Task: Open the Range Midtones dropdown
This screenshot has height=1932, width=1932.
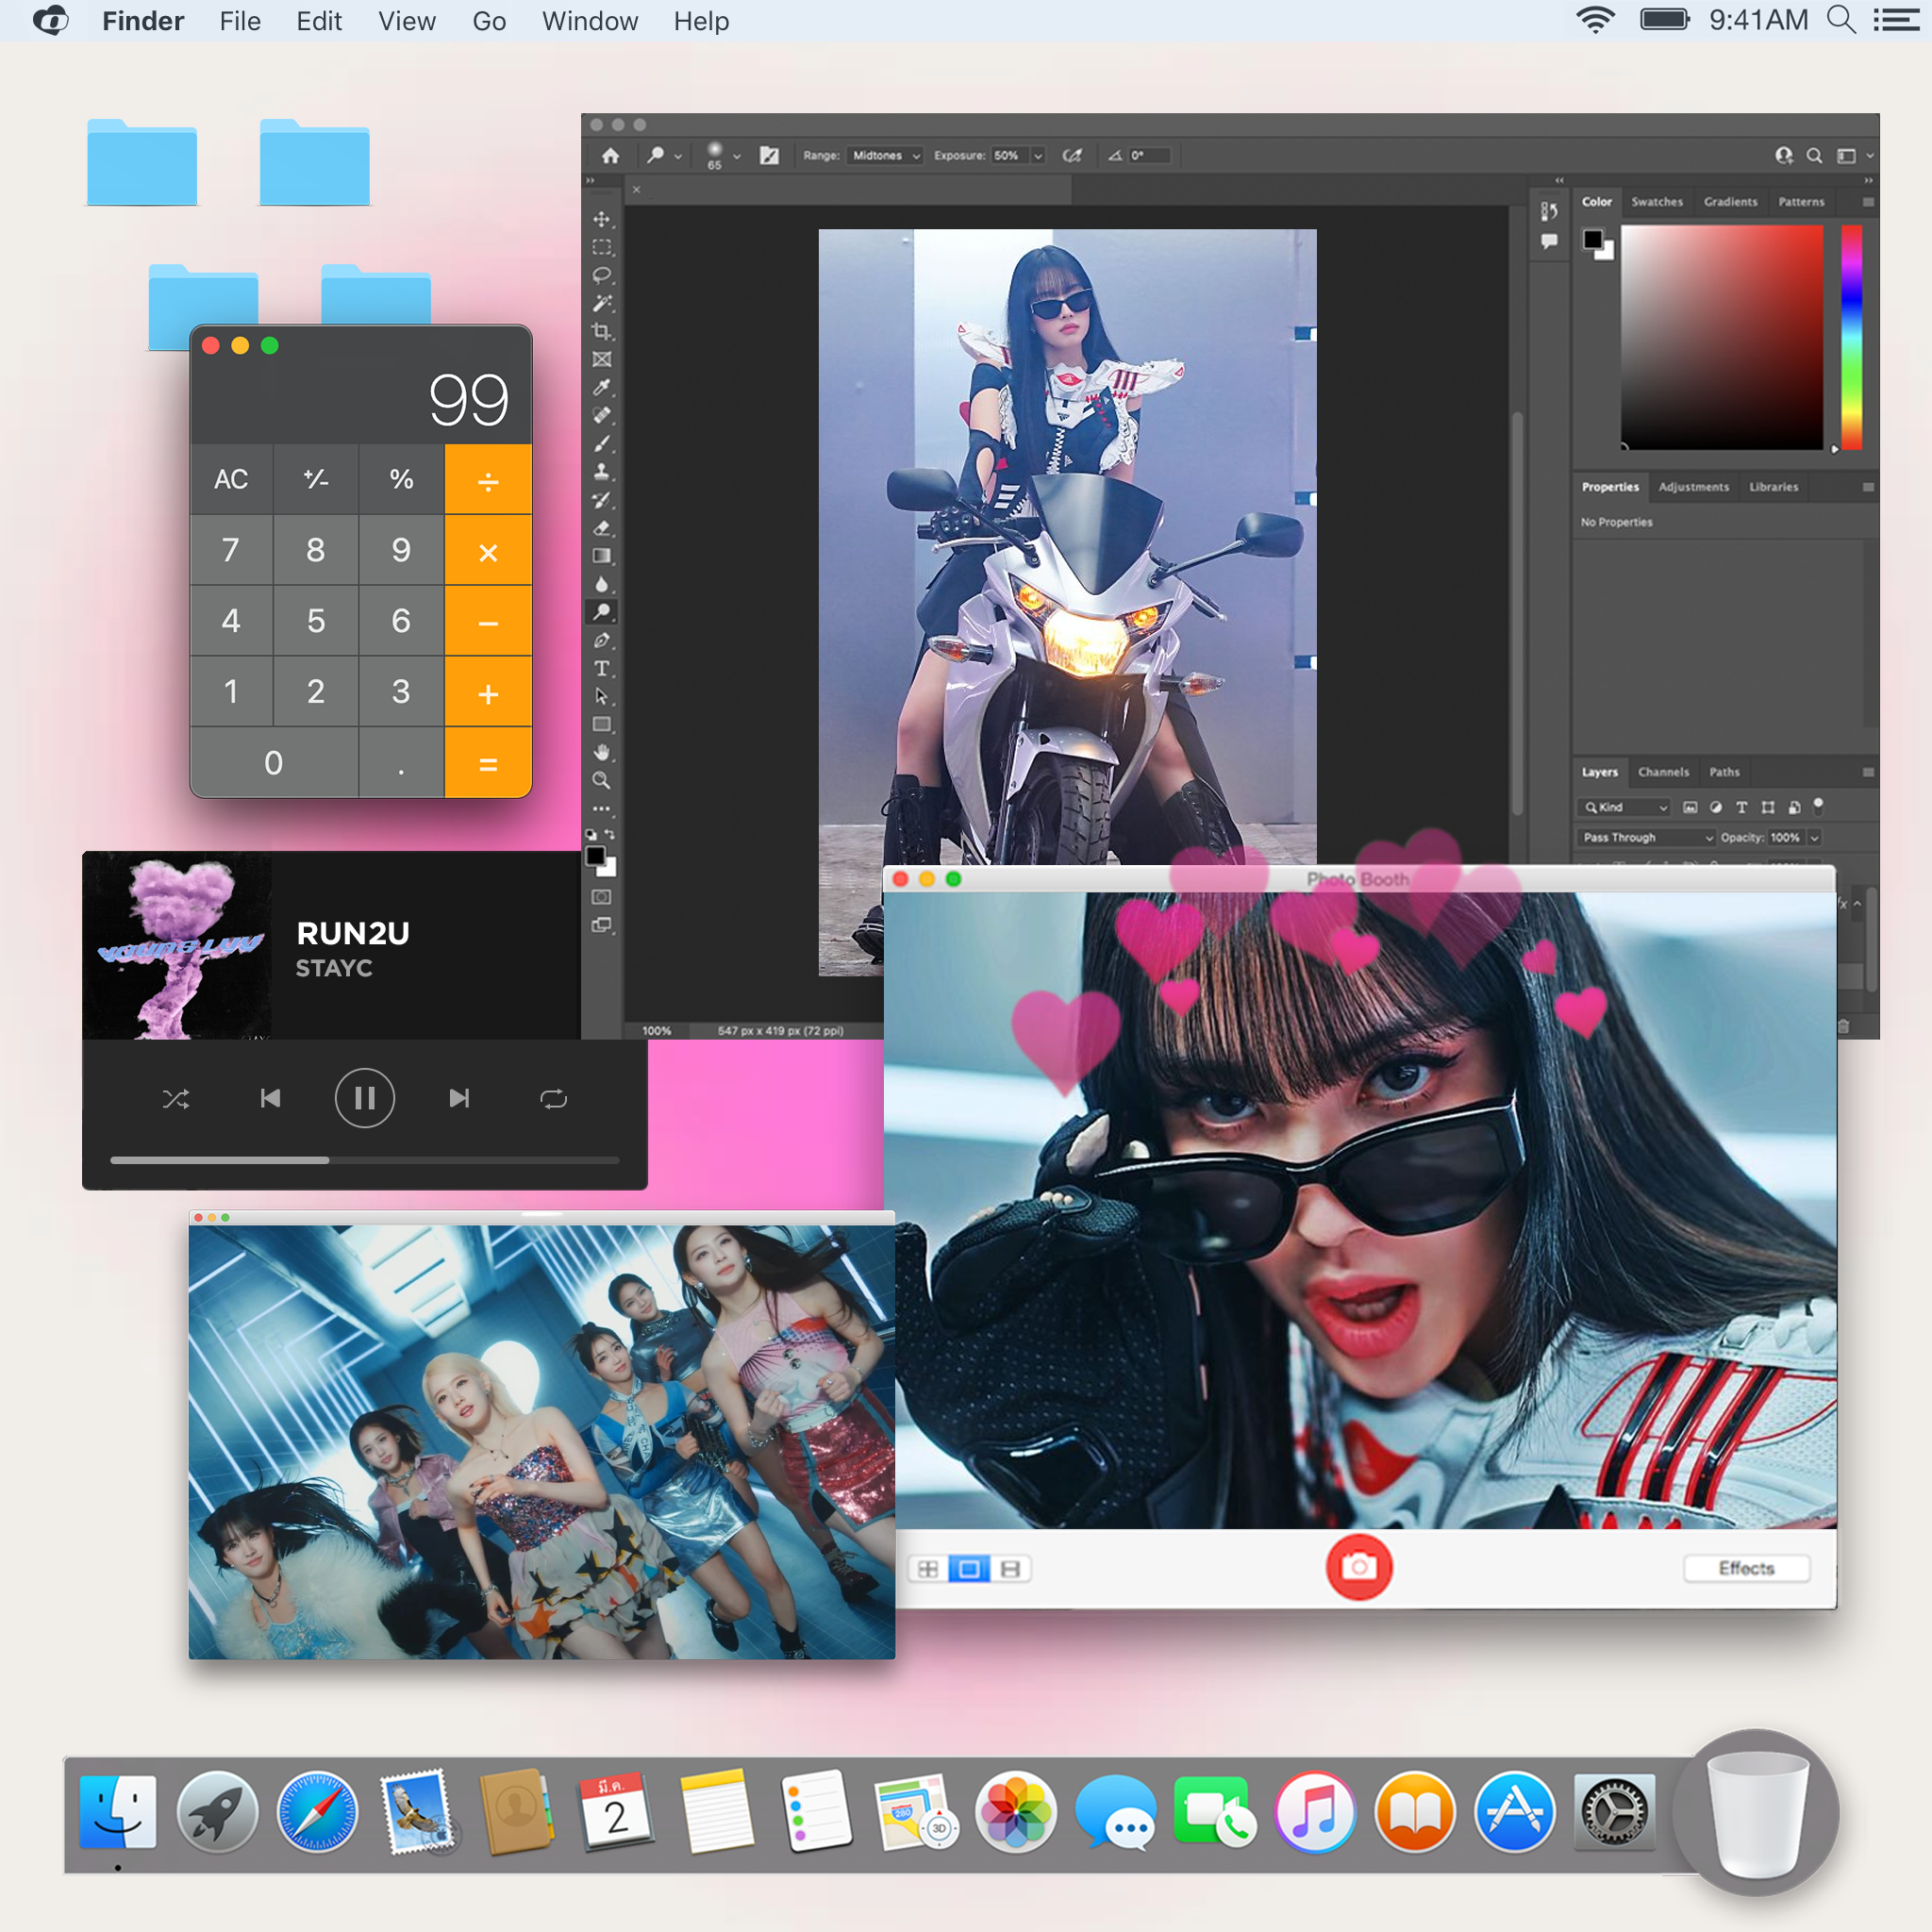Action: [x=885, y=156]
